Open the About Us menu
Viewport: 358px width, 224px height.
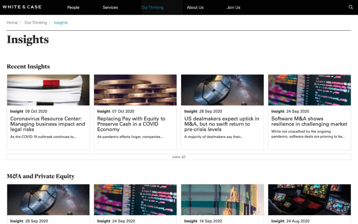tap(195, 7)
